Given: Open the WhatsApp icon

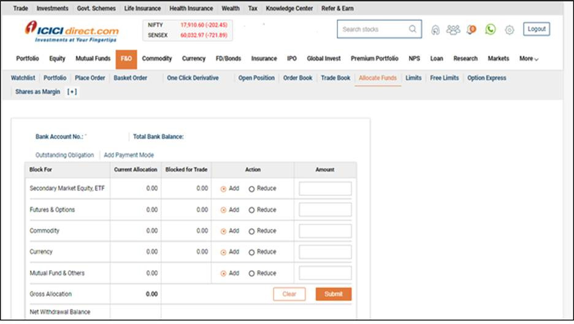Looking at the screenshot, I should [x=490, y=29].
